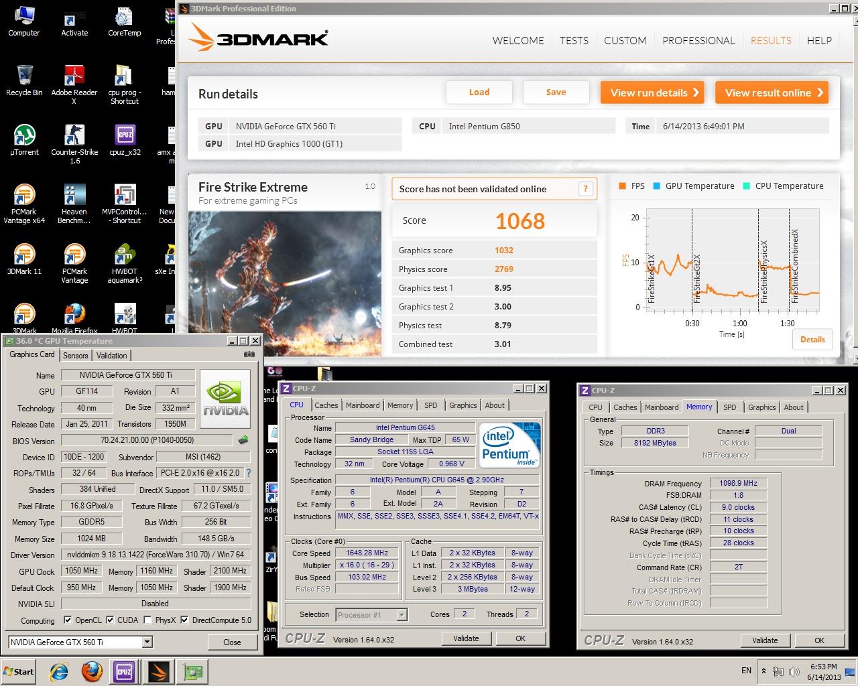Open Internet Explorer from the taskbar
This screenshot has height=686, width=858.
pyautogui.click(x=59, y=671)
